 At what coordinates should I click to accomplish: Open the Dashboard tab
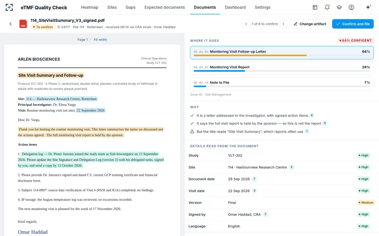pyautogui.click(x=235, y=7)
